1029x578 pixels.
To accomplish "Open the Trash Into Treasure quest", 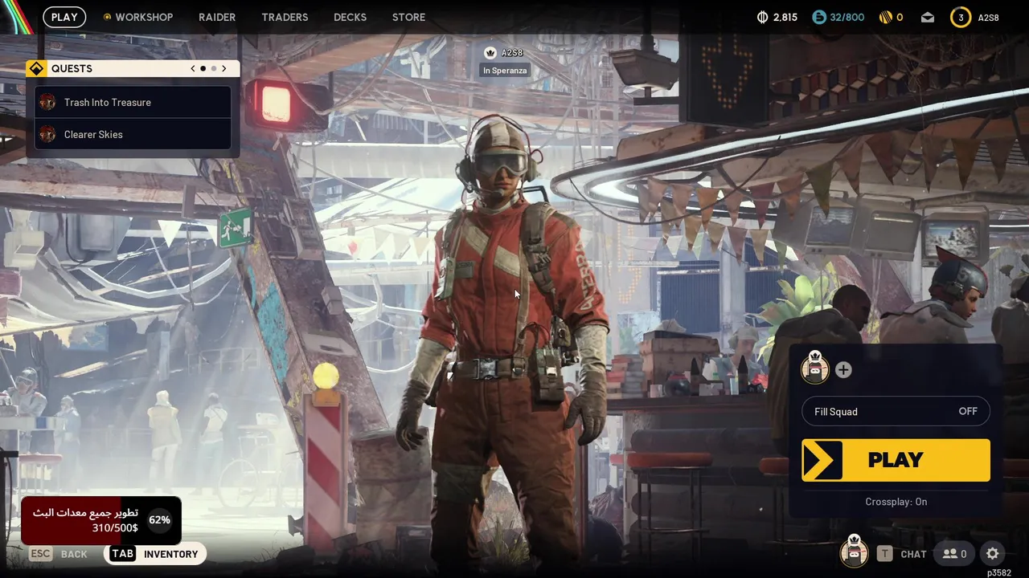I will coord(133,102).
